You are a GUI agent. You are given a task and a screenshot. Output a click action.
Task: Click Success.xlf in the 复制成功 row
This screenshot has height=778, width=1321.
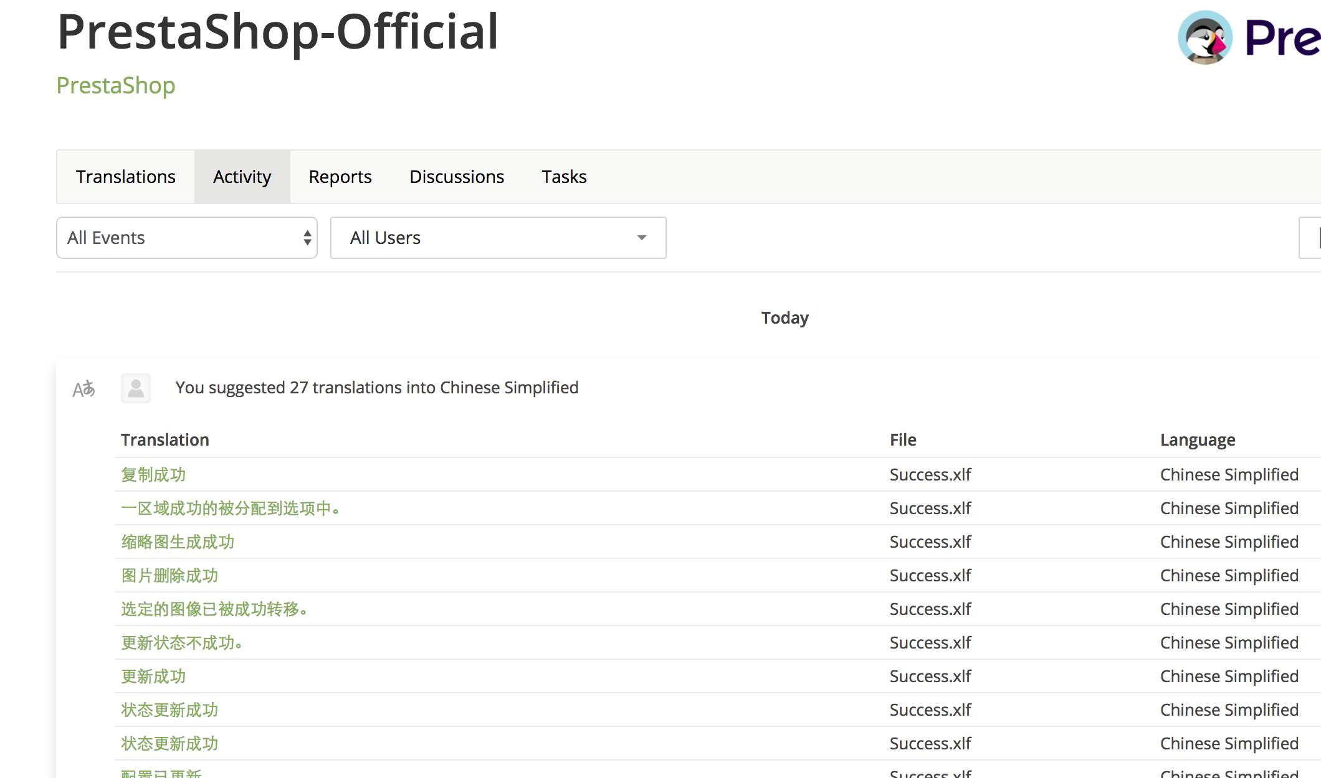(930, 475)
